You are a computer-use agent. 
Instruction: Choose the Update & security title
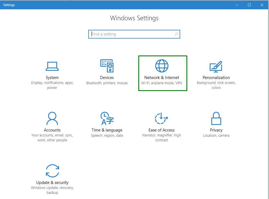pyautogui.click(x=52, y=183)
